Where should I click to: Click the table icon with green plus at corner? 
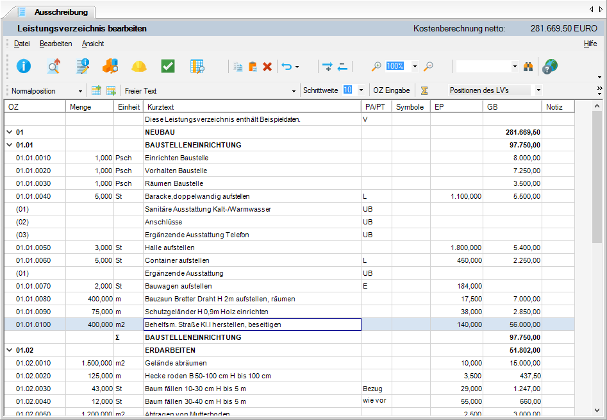[x=111, y=90]
